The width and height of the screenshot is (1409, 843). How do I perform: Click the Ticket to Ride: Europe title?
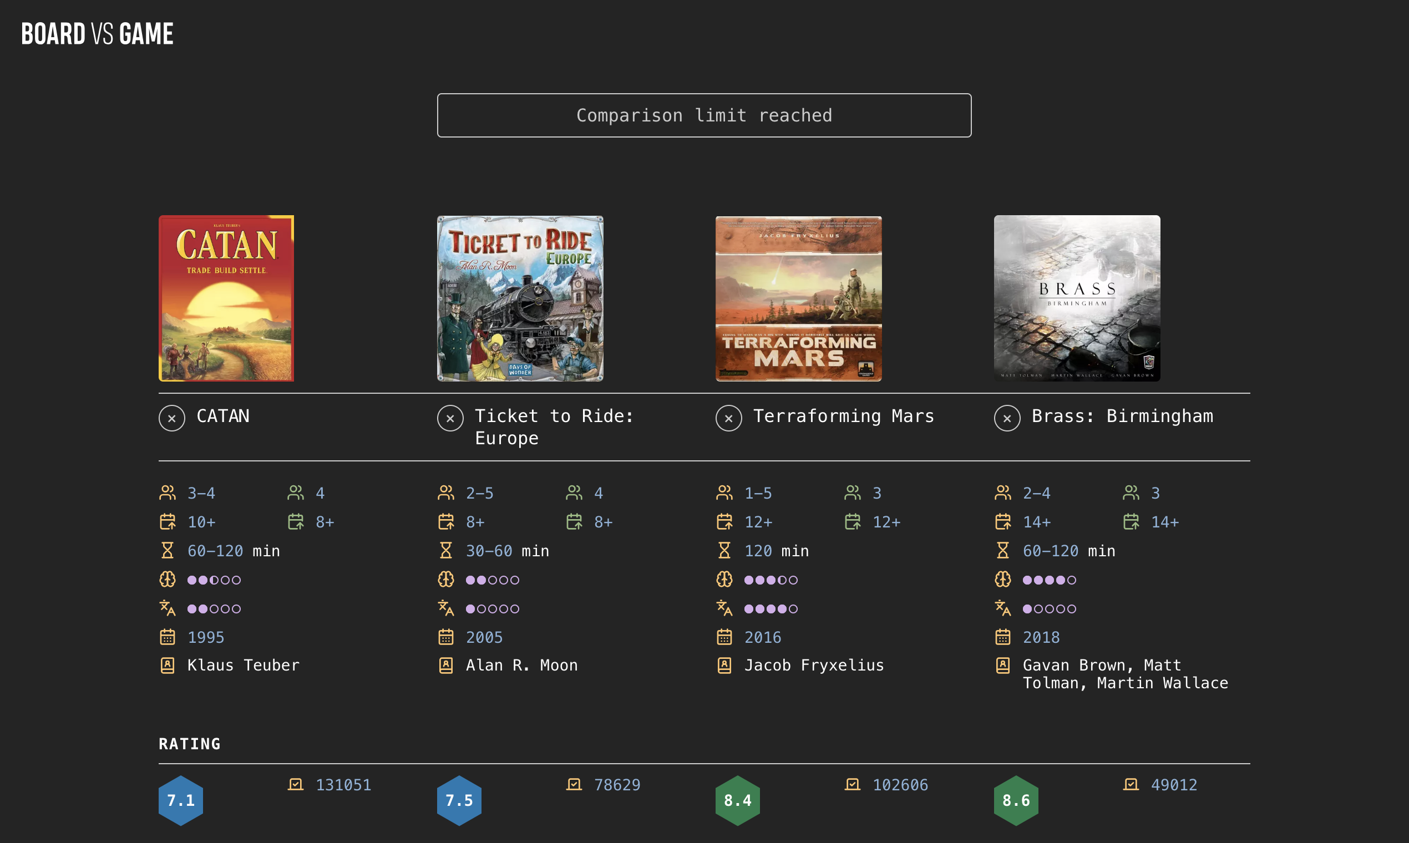point(554,427)
